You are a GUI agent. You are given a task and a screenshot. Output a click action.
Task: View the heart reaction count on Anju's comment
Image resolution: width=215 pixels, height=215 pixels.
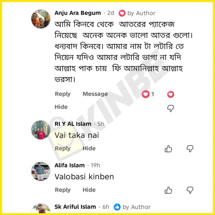(148, 94)
